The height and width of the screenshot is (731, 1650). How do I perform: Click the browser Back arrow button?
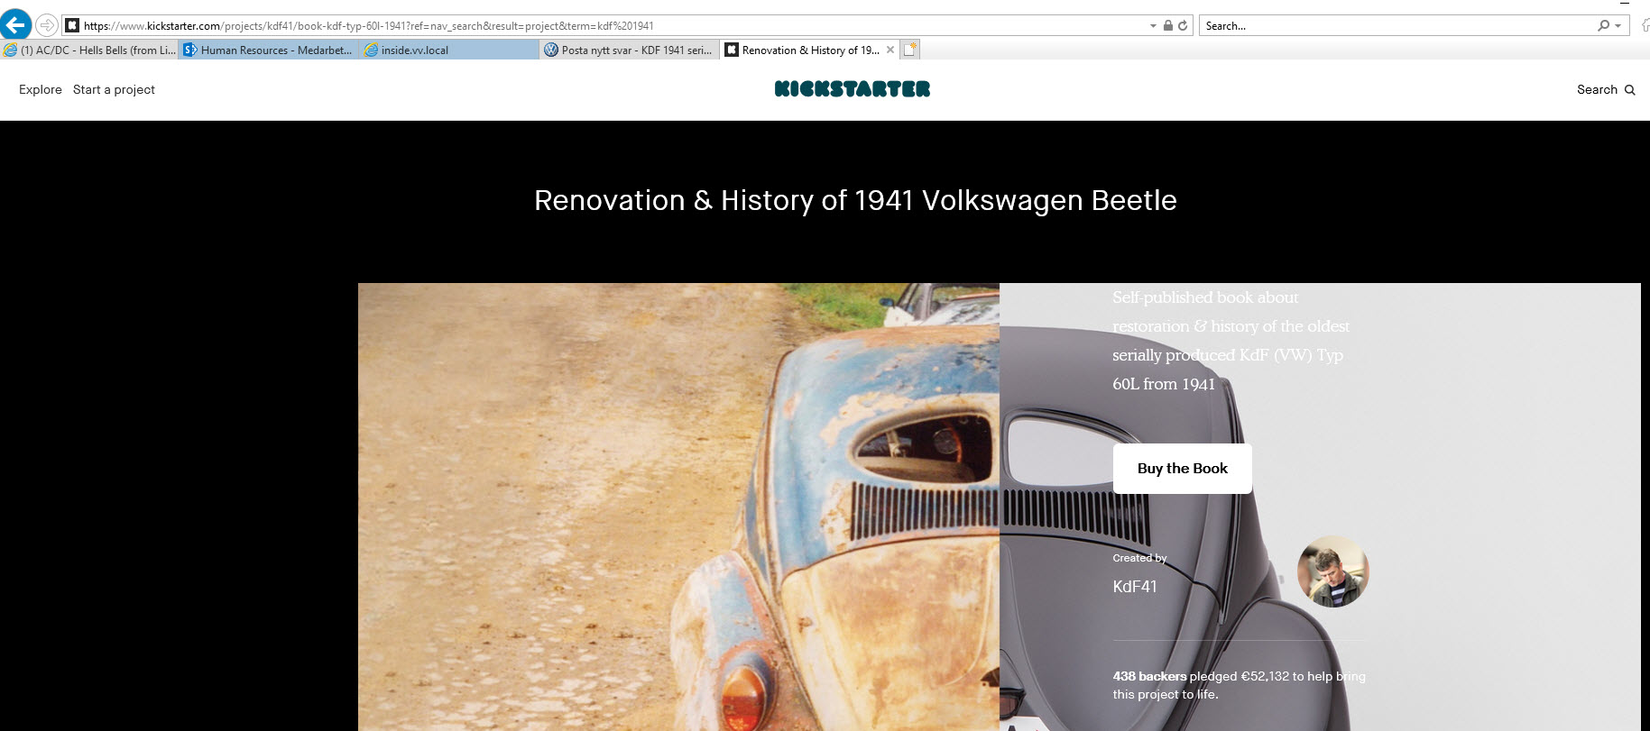pos(15,24)
